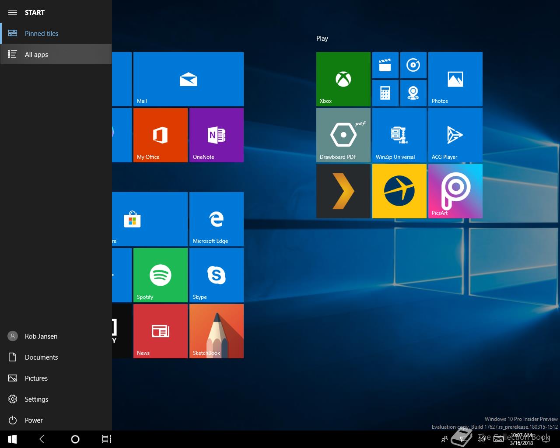
Task: Open the Rob Jansen account menu
Action: (56, 336)
